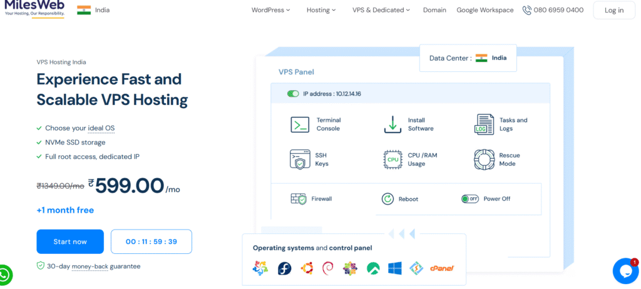Click the AlmaLinux logo icon
The height and width of the screenshot is (289, 641).
(x=260, y=268)
